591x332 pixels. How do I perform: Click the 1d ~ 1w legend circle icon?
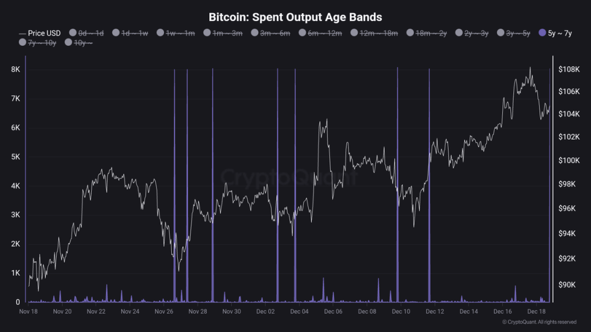coord(116,33)
